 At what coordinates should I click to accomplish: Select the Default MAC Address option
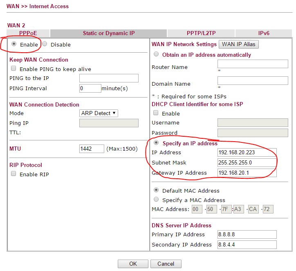pos(156,190)
